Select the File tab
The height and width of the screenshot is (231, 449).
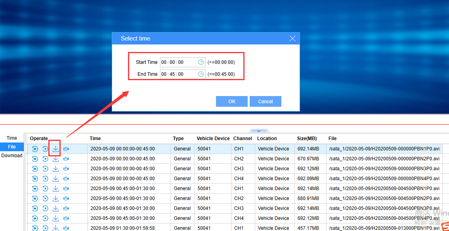tap(12, 146)
